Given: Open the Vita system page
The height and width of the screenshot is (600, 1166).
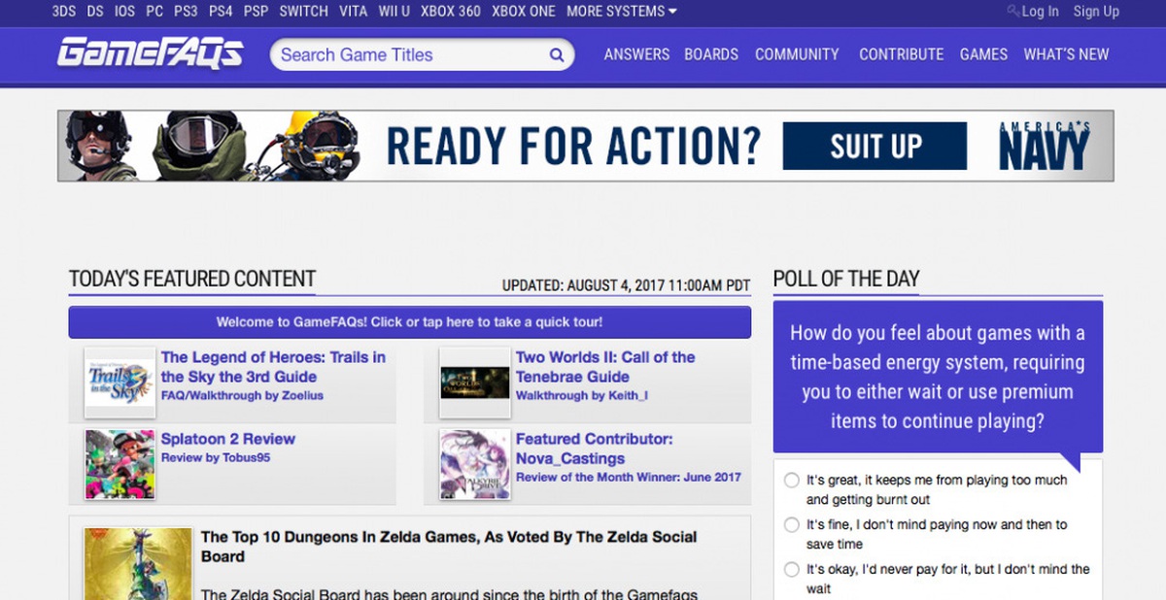Looking at the screenshot, I should pyautogui.click(x=354, y=12).
